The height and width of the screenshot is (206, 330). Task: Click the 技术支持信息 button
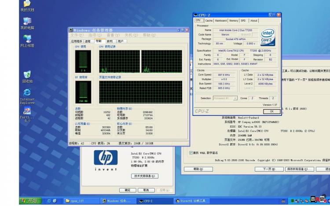(x=142, y=176)
